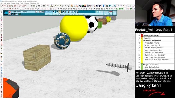Image resolution: width=175 pixels, height=98 pixels.
Task: Select the green cube behind soccer ball
Action: (100, 25)
